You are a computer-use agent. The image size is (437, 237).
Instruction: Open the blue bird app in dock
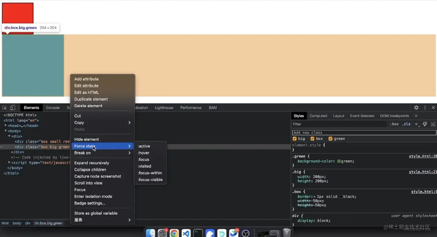click(210, 233)
